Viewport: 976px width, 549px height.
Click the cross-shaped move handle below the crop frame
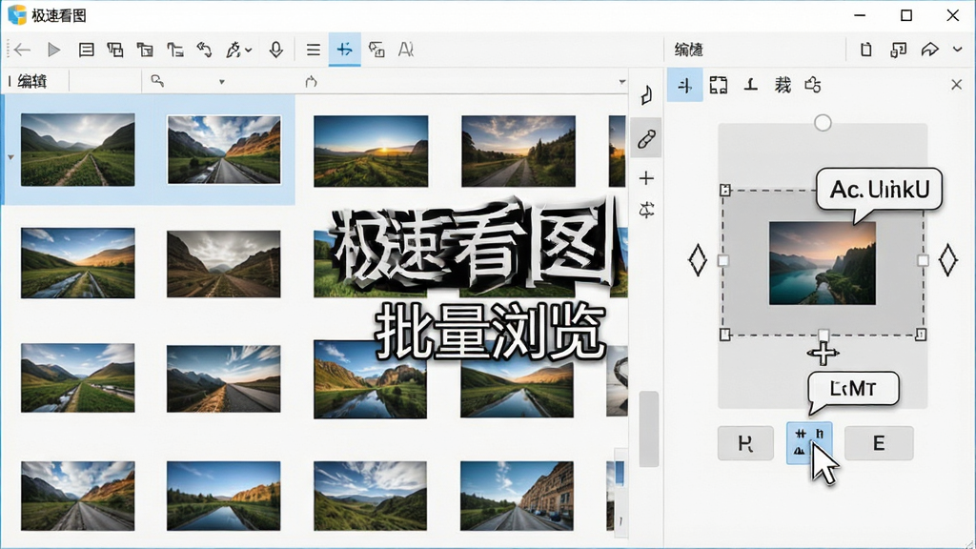(823, 354)
